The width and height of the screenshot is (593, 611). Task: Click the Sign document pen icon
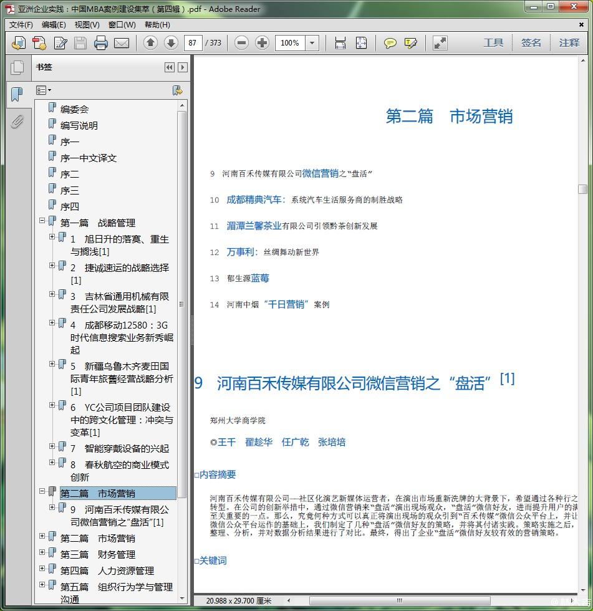point(60,43)
